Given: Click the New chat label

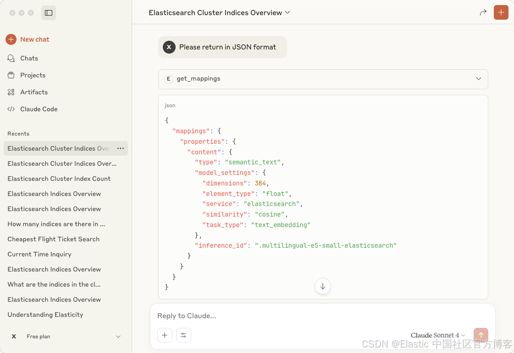Looking at the screenshot, I should coord(35,39).
